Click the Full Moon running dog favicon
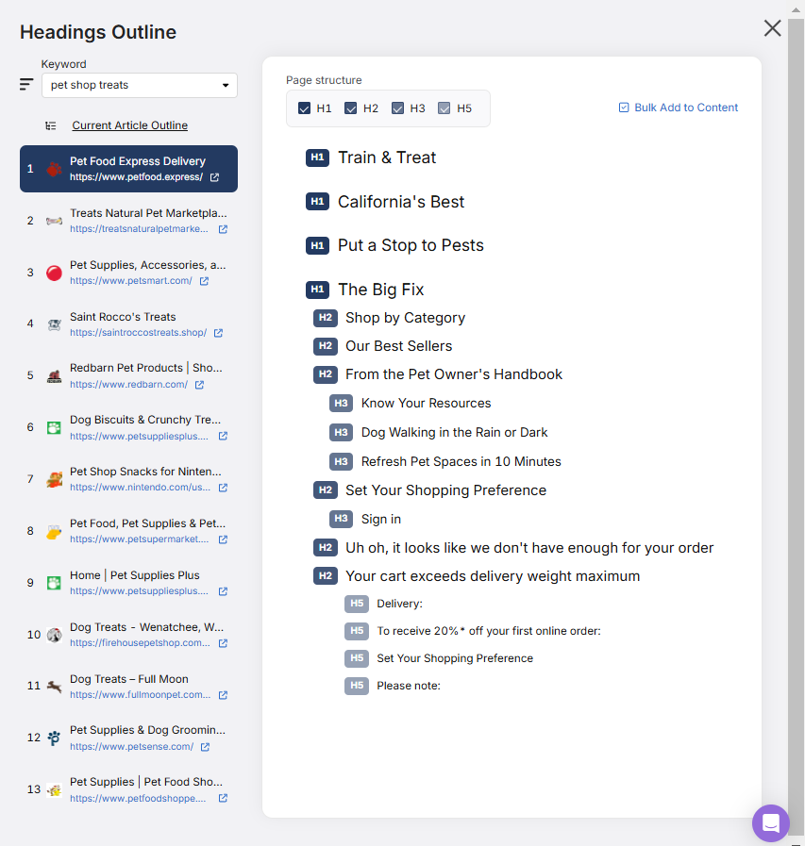The image size is (805, 846). coord(54,687)
